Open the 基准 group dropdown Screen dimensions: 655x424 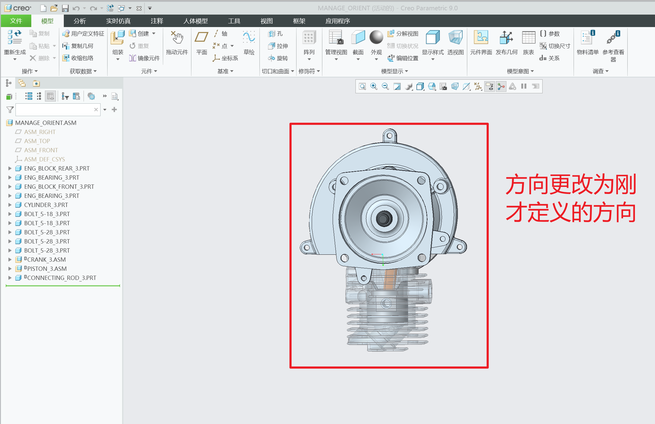pyautogui.click(x=225, y=71)
